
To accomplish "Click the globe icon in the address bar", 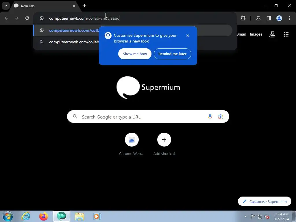I will click(42, 18).
